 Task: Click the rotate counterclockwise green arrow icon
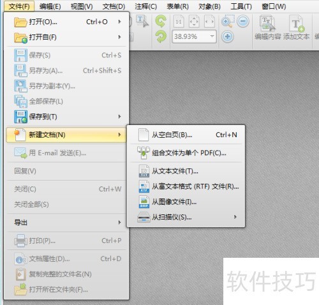(161, 21)
